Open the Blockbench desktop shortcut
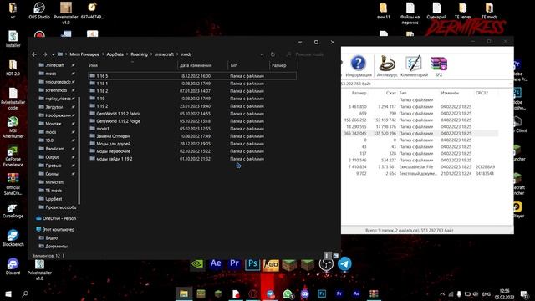The image size is (535, 301). [13, 237]
